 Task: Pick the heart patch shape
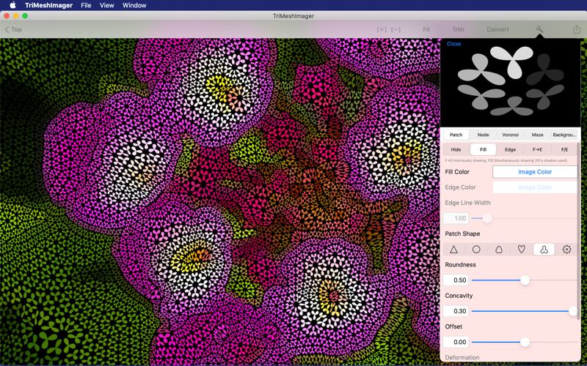point(522,250)
